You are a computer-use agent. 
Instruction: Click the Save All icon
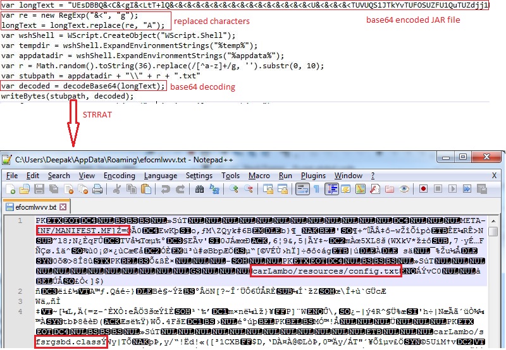click(54, 189)
